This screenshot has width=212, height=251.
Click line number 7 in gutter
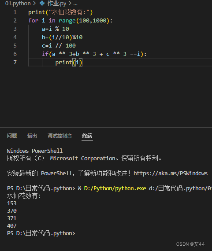pos(15,62)
